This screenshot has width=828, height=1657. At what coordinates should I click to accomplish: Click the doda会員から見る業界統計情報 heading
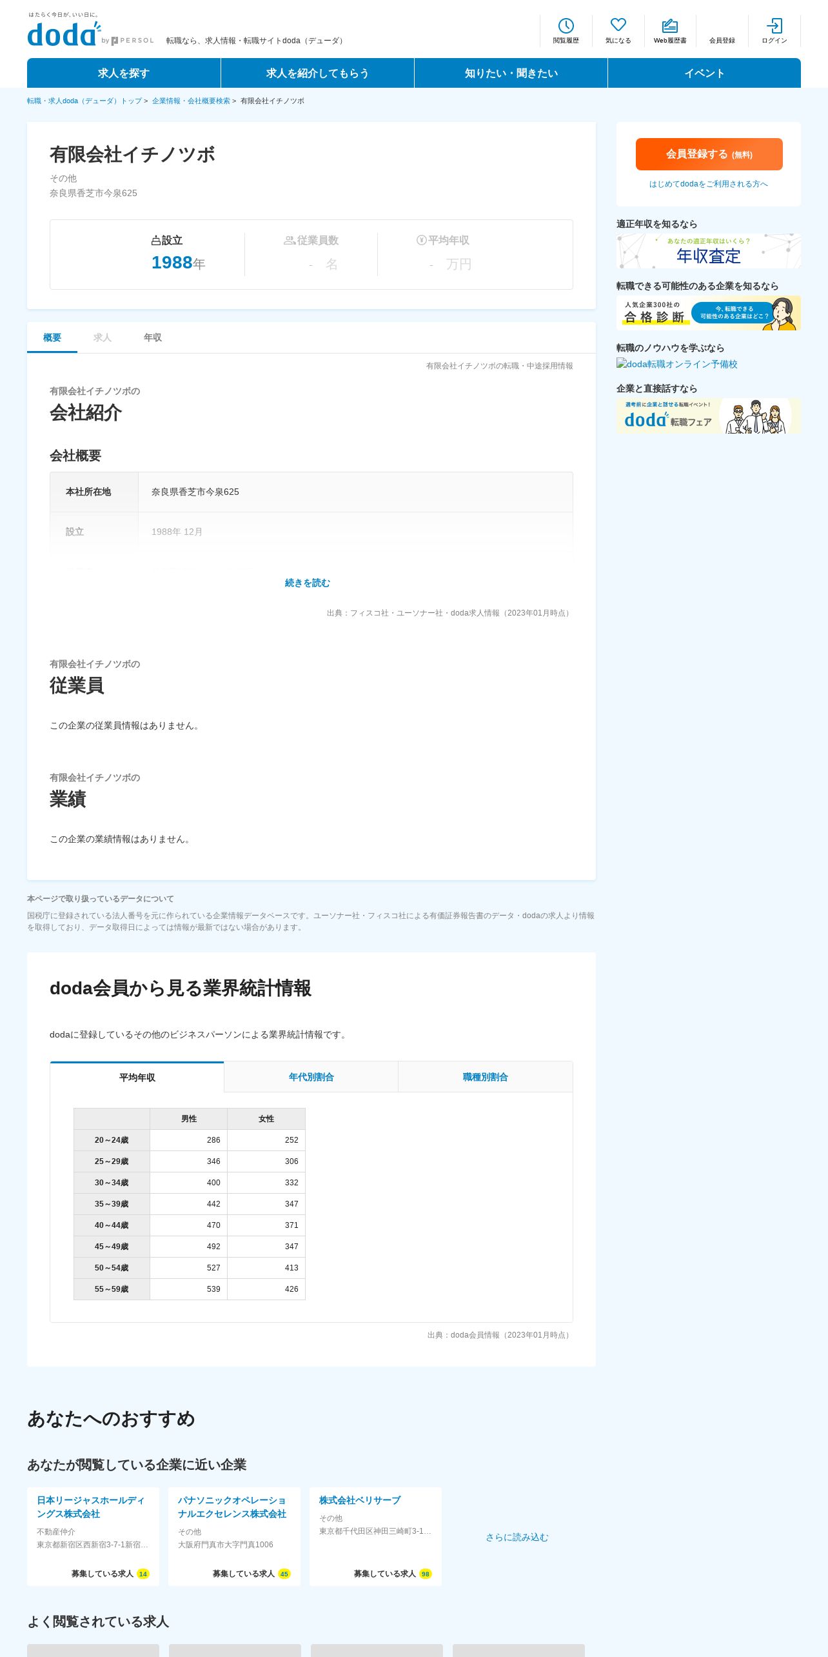(181, 988)
